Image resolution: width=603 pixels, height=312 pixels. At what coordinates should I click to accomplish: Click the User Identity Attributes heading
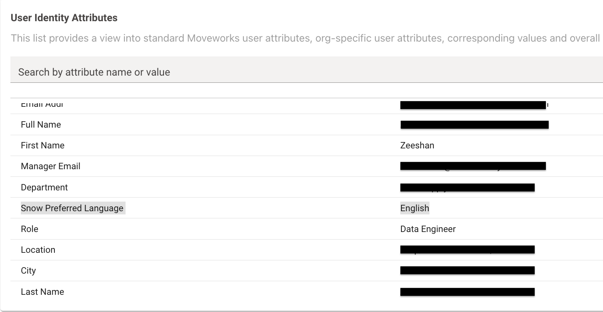click(x=64, y=18)
